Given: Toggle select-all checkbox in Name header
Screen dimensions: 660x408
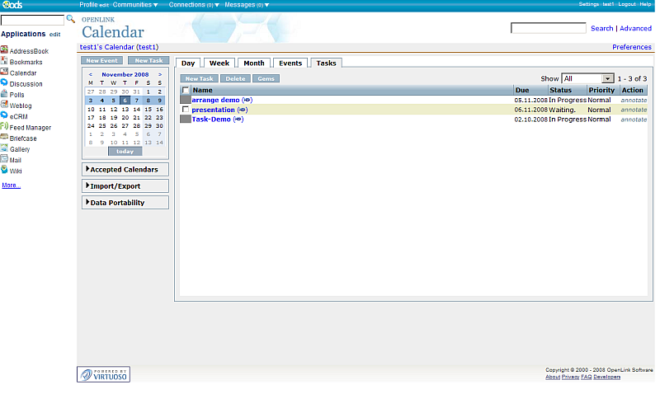Looking at the screenshot, I should [186, 90].
